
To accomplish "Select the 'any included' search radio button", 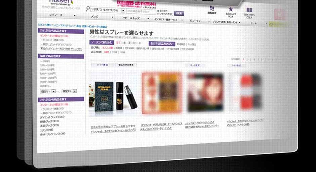I will pyautogui.click(x=158, y=14).
